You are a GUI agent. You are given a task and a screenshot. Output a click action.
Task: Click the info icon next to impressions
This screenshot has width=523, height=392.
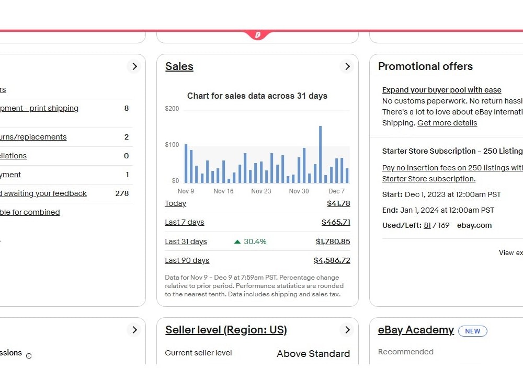click(29, 356)
